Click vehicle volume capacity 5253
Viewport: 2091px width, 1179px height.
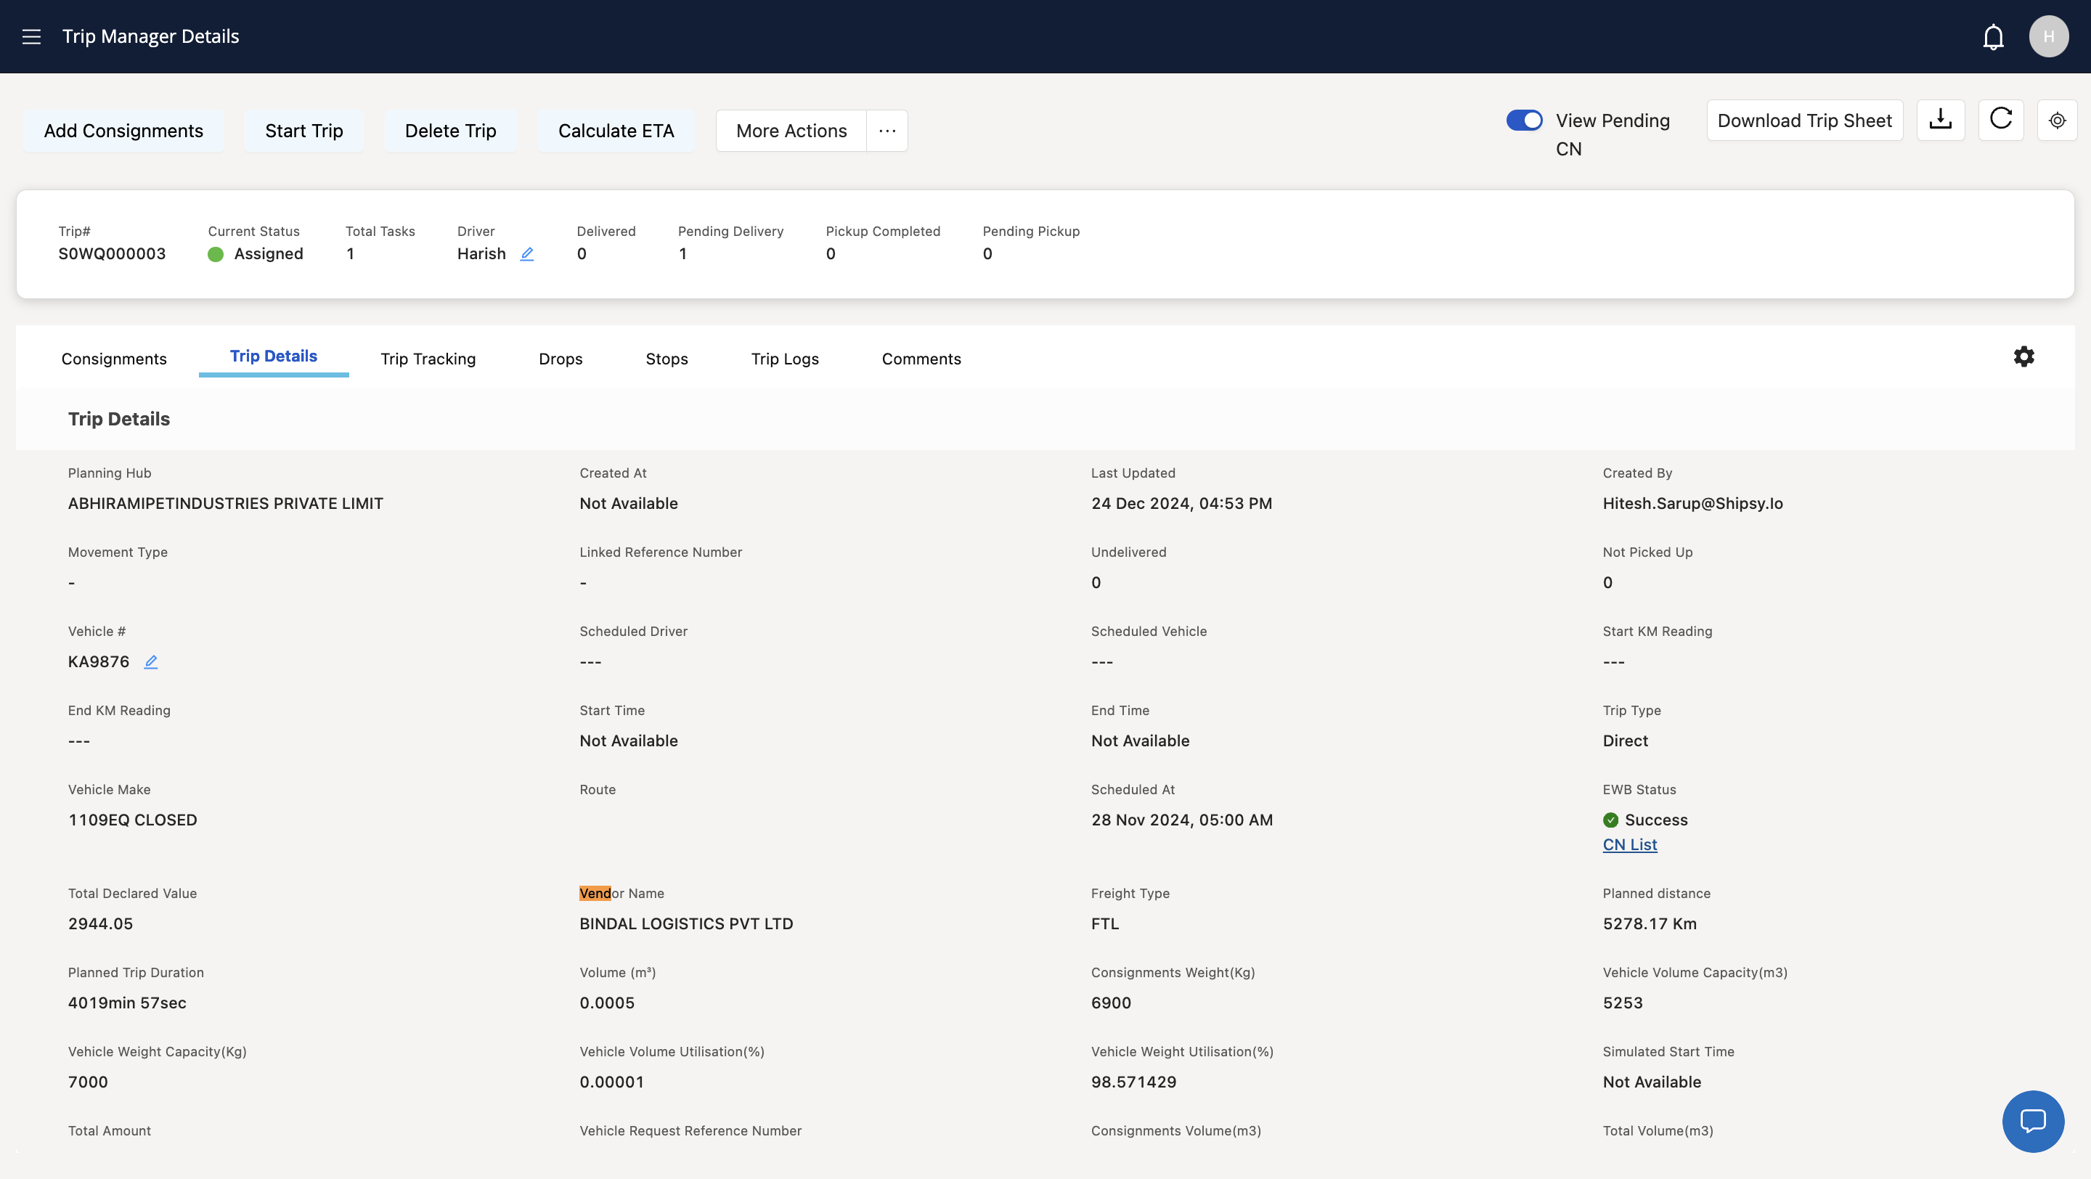click(x=1623, y=1003)
